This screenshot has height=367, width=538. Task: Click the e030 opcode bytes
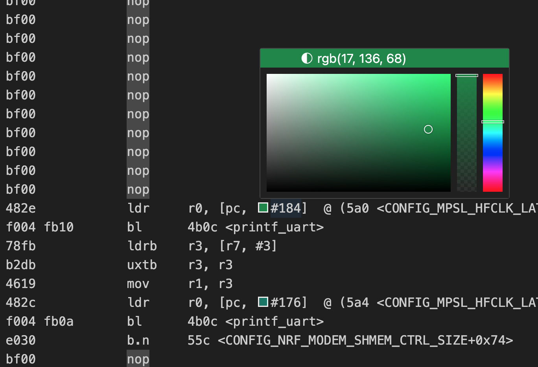[x=20, y=340]
